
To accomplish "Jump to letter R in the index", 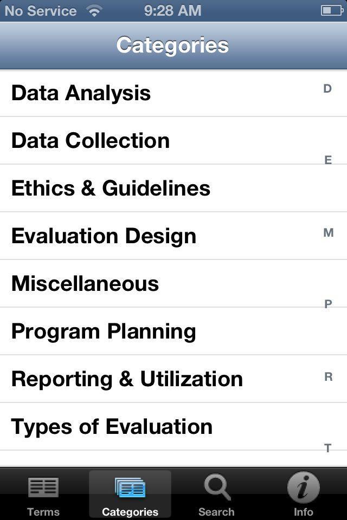I will (x=327, y=376).
